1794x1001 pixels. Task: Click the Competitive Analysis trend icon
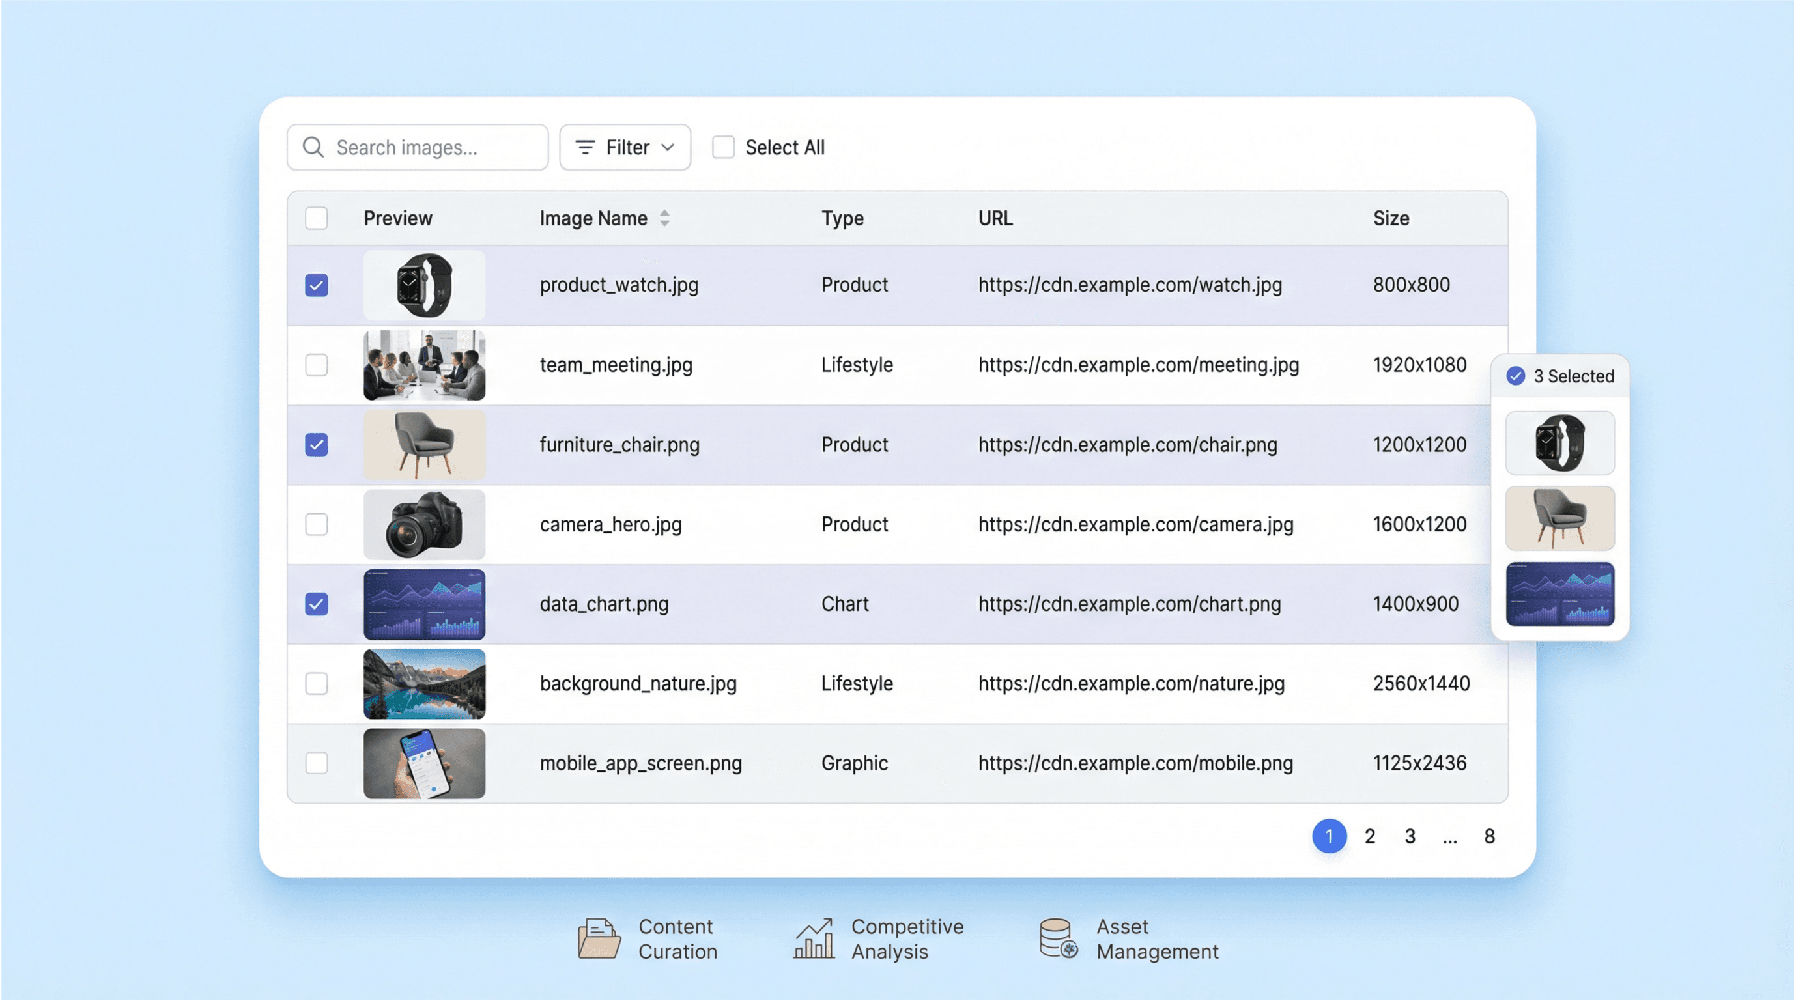tap(814, 939)
